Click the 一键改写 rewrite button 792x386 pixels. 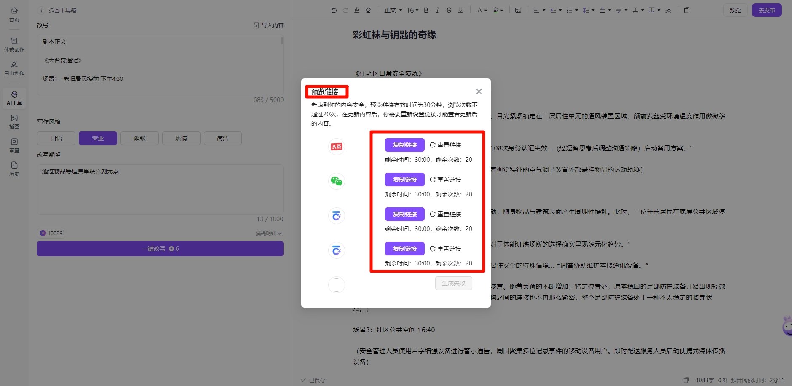[160, 248]
